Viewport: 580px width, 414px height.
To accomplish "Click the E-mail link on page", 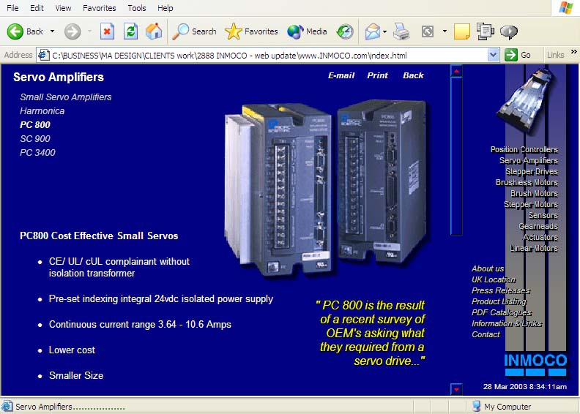I will click(341, 75).
